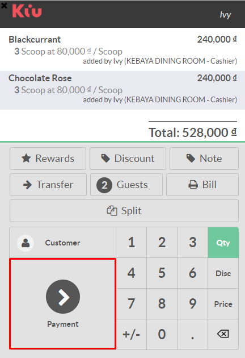Tap the decimal point key
245x358 pixels.
point(193,334)
